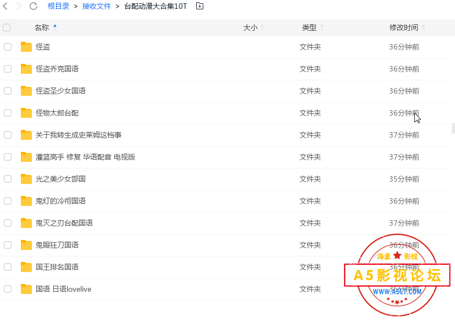Open the 怪盗乔克国语 folder icon
Viewport: 455px width, 322px height.
click(x=26, y=69)
